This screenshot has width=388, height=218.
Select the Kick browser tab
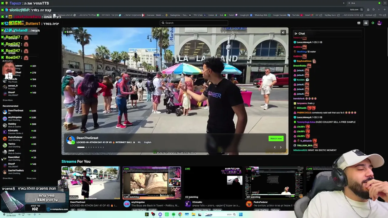pos(365,3)
